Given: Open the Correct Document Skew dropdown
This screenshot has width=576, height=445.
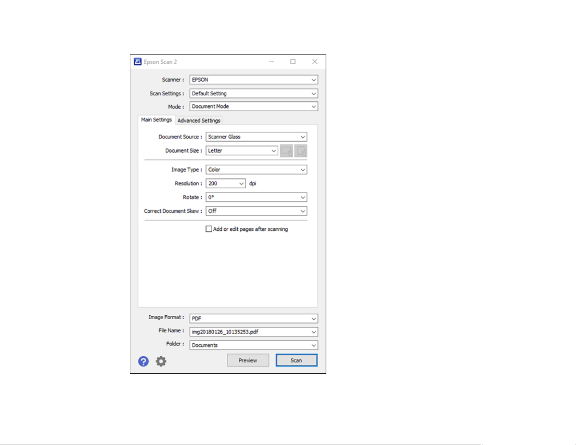Looking at the screenshot, I should [x=256, y=211].
